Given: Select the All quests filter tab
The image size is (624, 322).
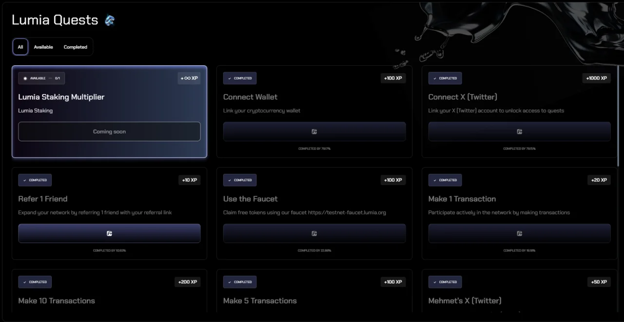Looking at the screenshot, I should [x=20, y=47].
